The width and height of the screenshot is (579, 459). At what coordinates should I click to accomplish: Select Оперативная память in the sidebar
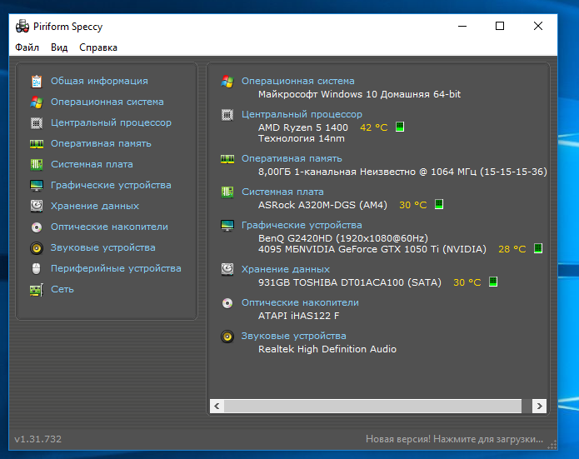pos(101,143)
